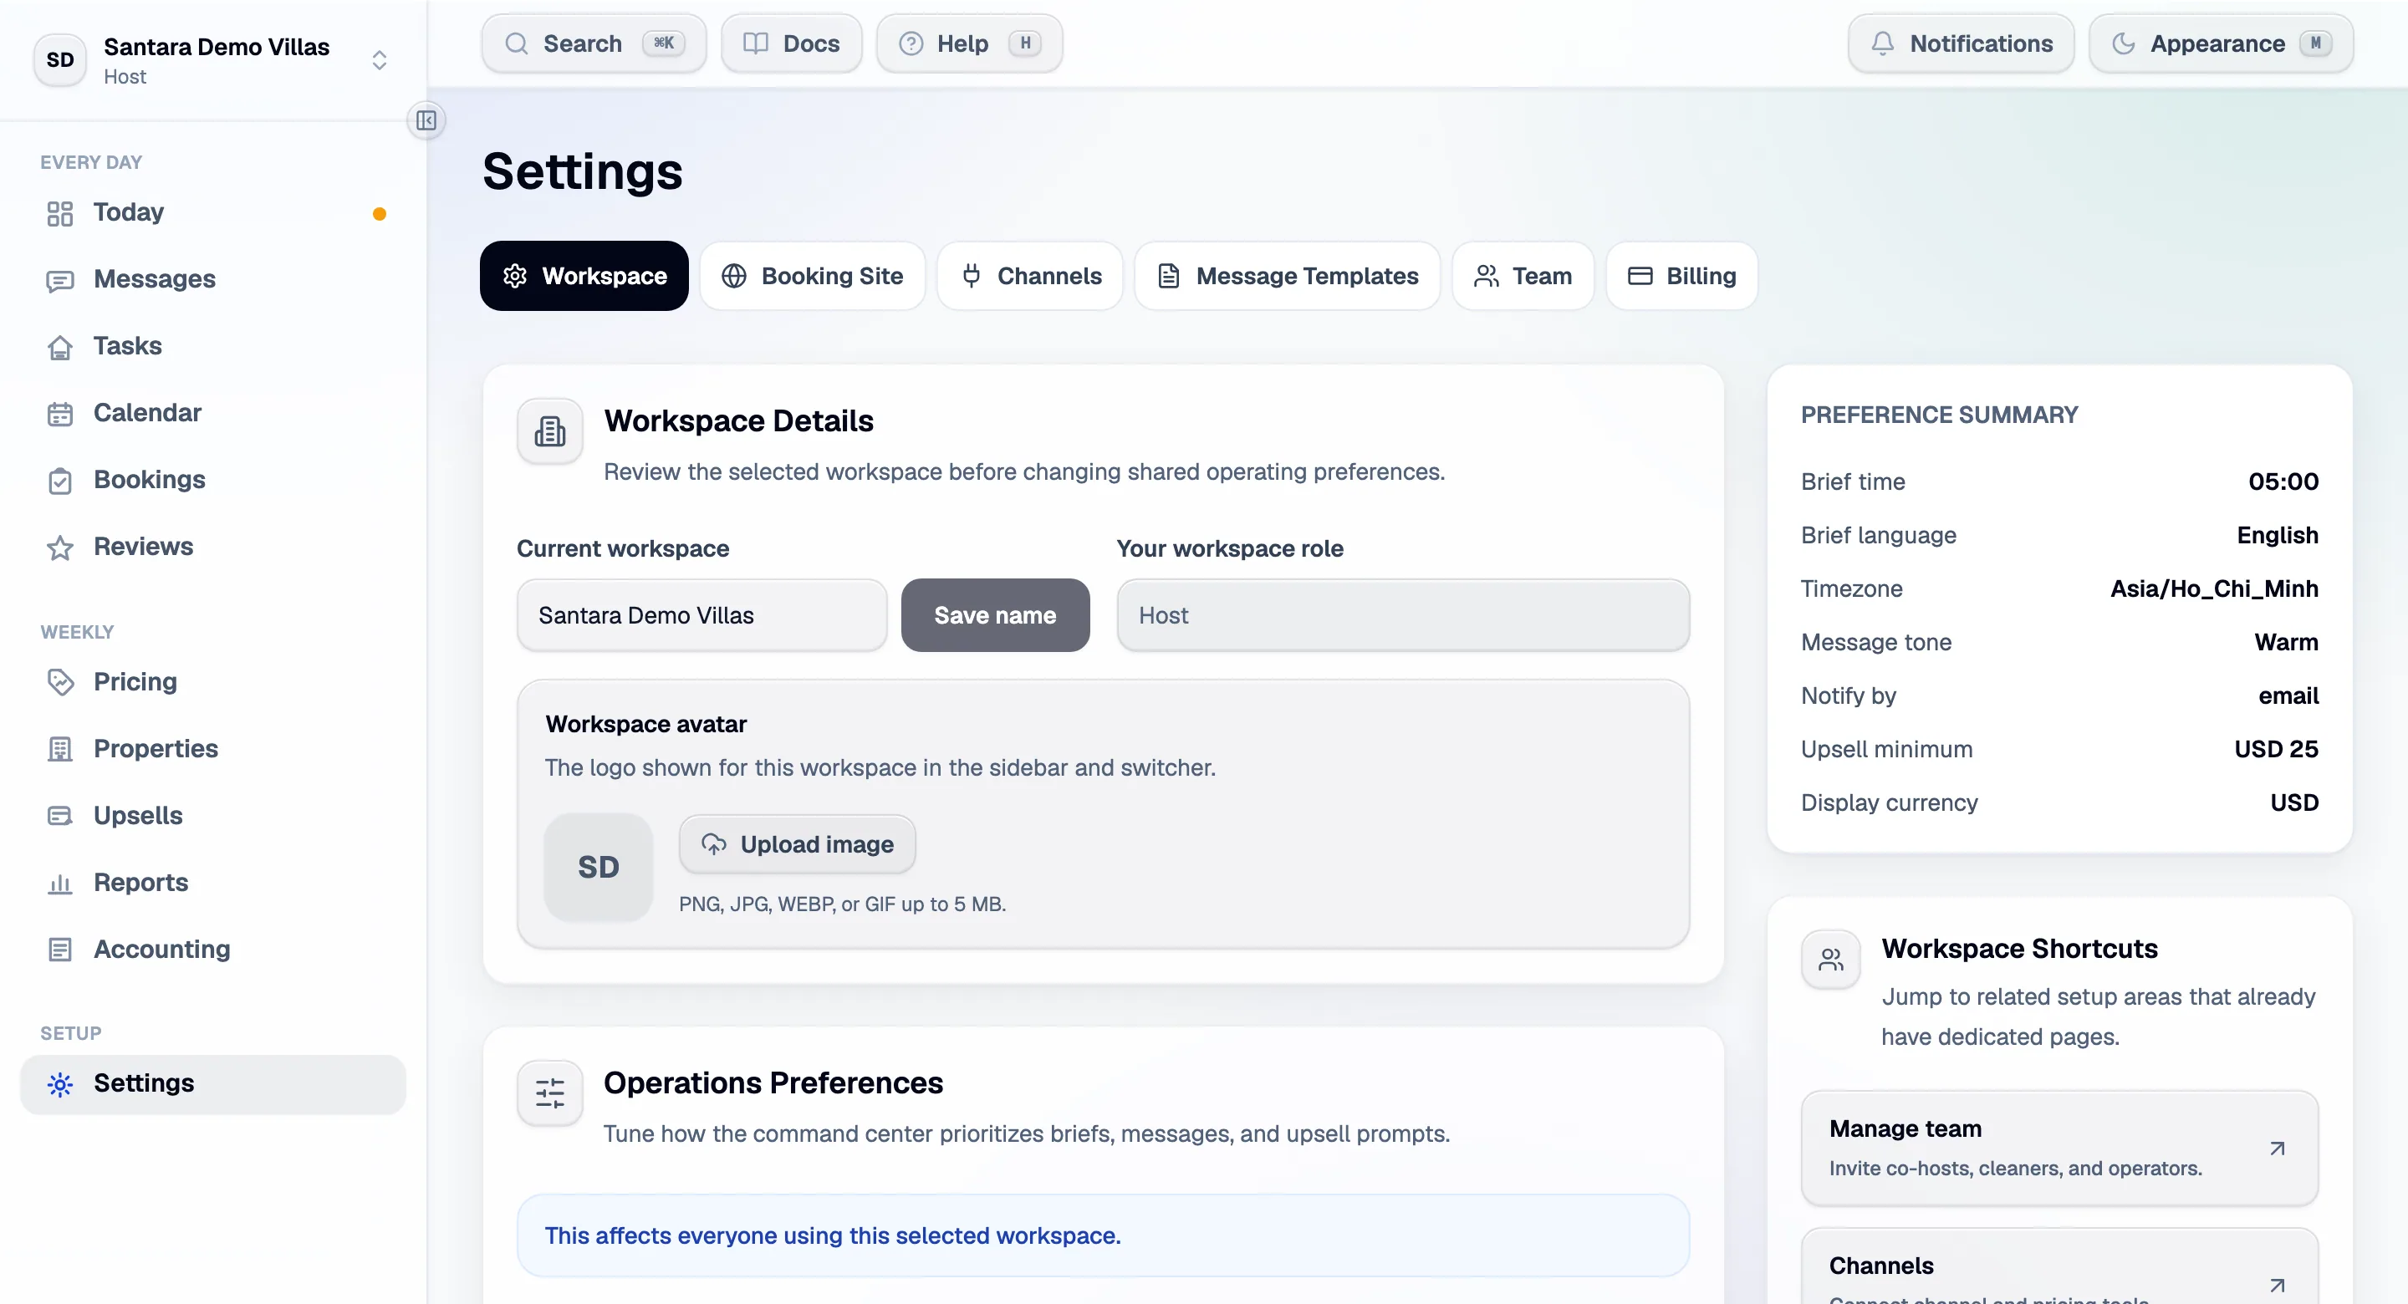2408x1304 pixels.
Task: Collapse the sidebar with the panel toggle icon
Action: [x=426, y=120]
